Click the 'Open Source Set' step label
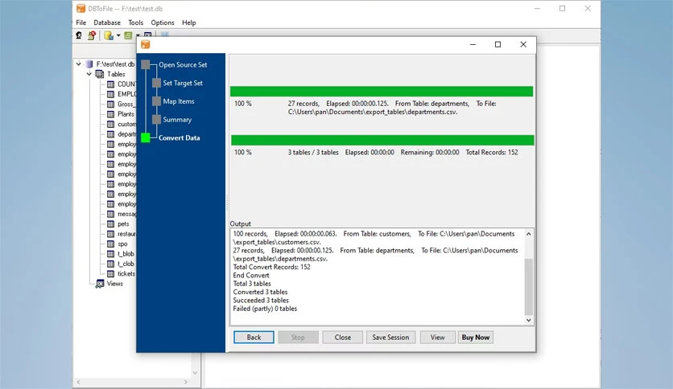673x389 pixels. click(183, 64)
